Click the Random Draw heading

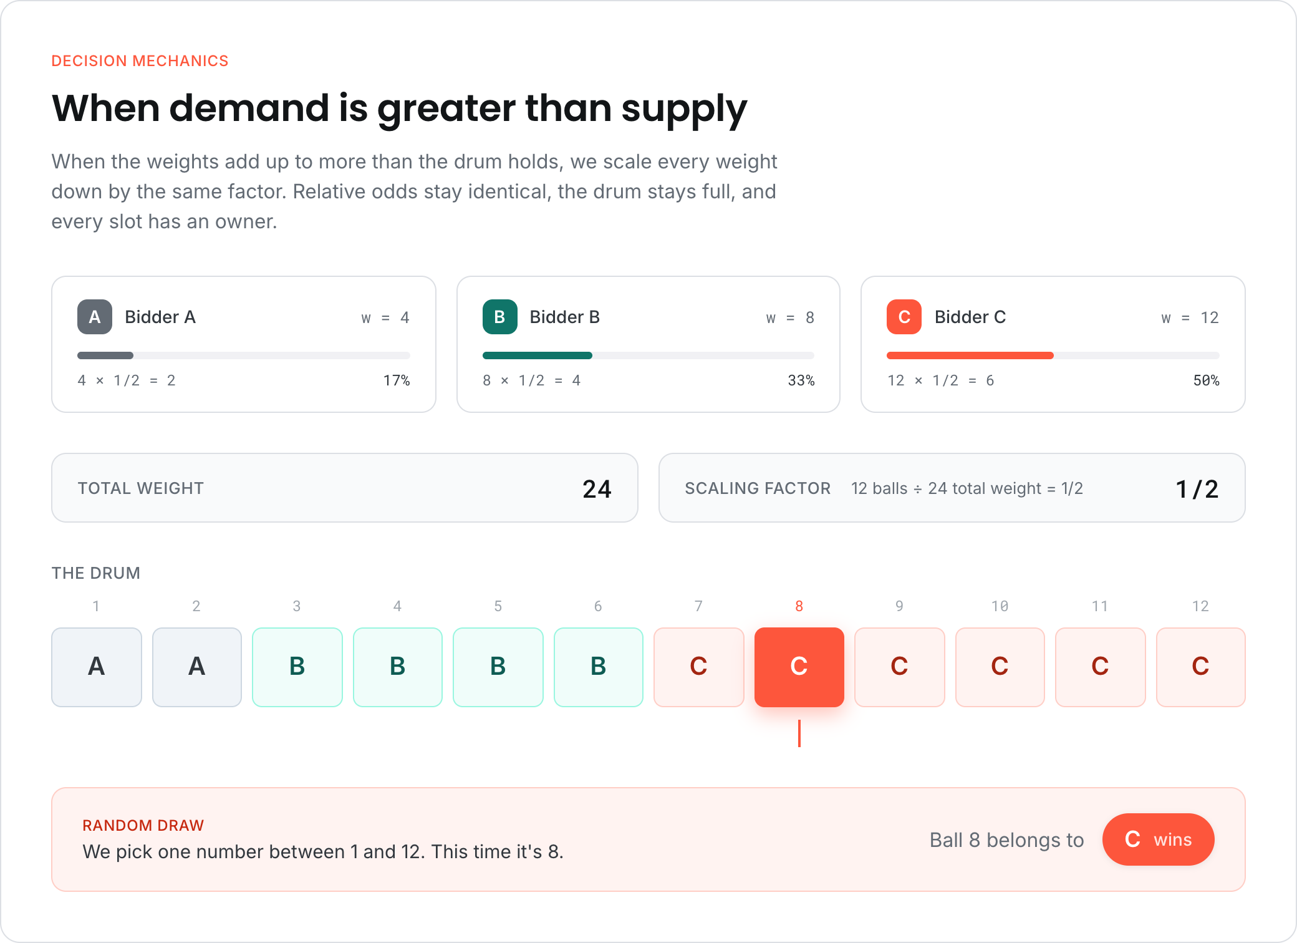pos(143,825)
